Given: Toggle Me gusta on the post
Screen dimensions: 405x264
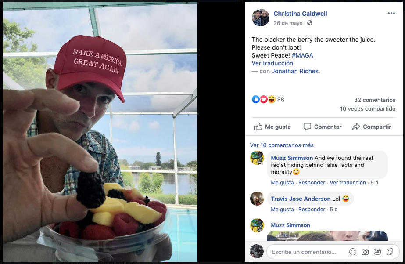Looking at the screenshot, I should pyautogui.click(x=272, y=127).
